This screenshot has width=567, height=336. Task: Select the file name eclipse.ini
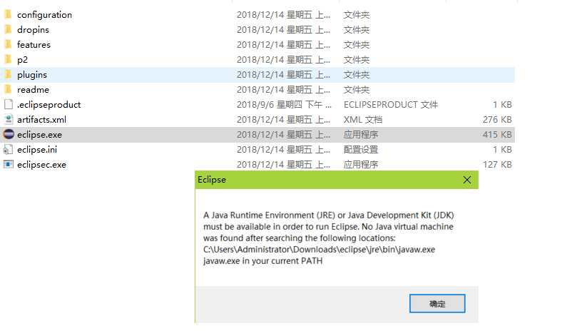[x=37, y=149]
